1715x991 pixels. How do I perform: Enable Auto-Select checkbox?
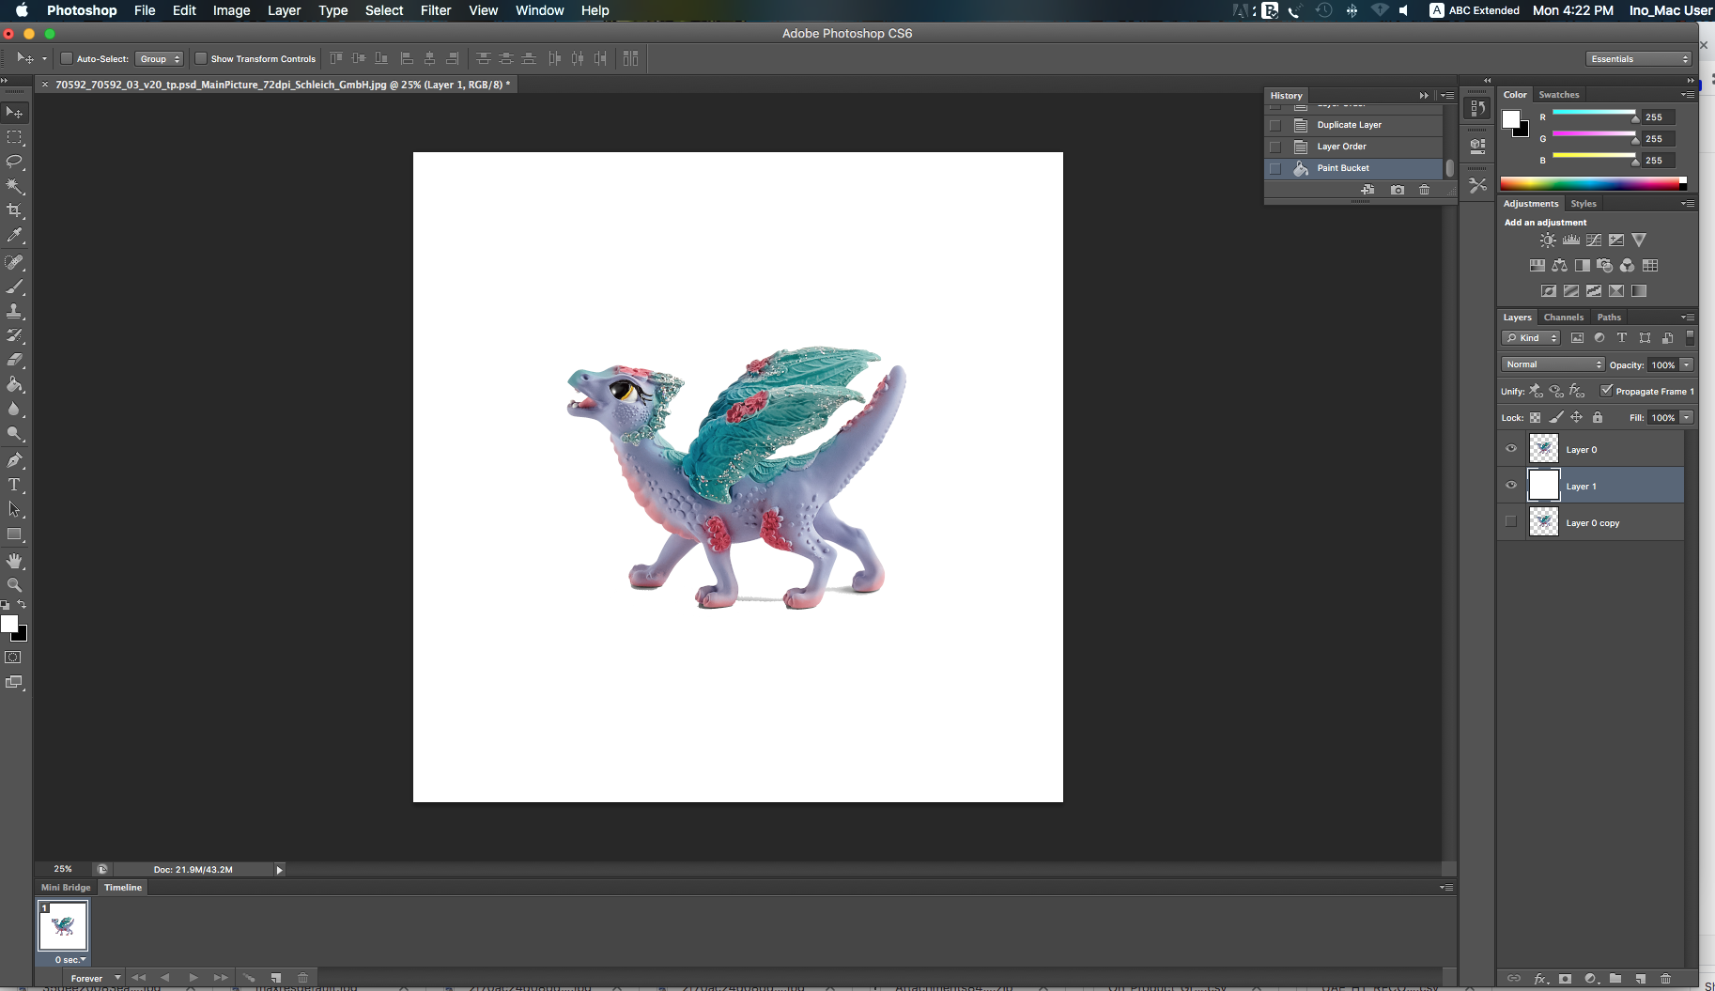coord(67,58)
